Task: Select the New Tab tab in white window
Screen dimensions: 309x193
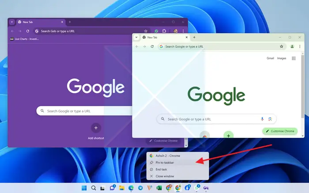Action: pyautogui.click(x=165, y=37)
